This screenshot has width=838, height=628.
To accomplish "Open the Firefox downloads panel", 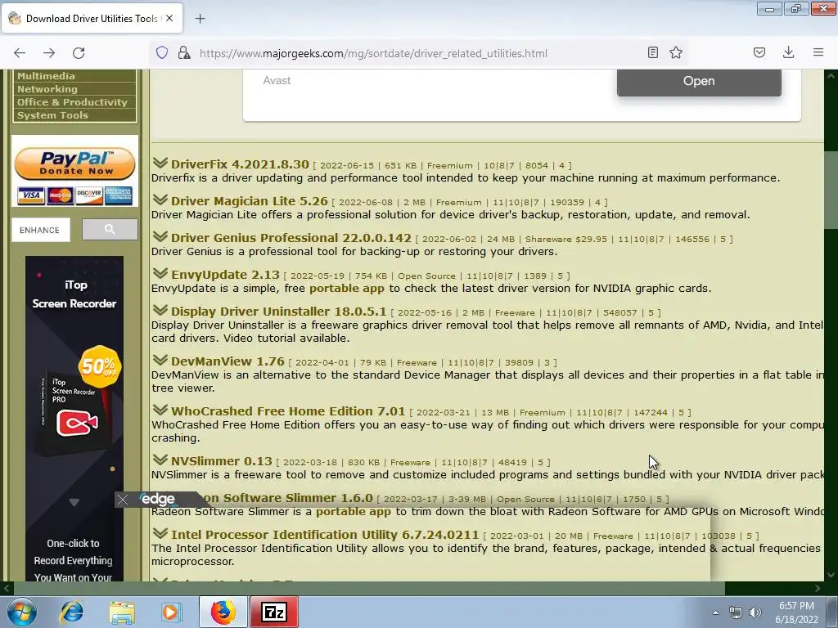I will pos(788,52).
